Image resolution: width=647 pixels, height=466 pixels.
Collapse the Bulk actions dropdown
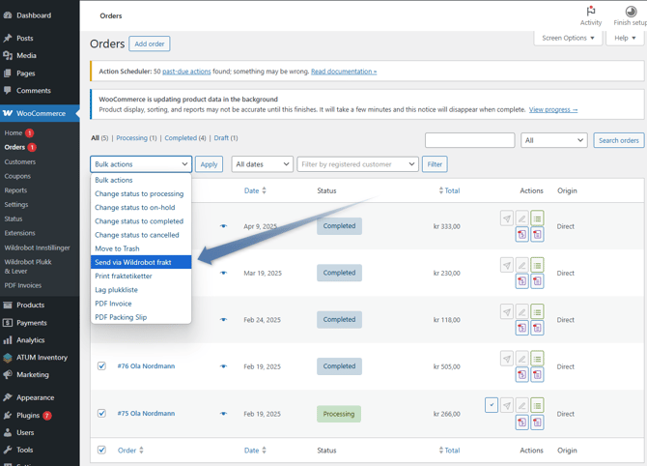click(x=141, y=164)
